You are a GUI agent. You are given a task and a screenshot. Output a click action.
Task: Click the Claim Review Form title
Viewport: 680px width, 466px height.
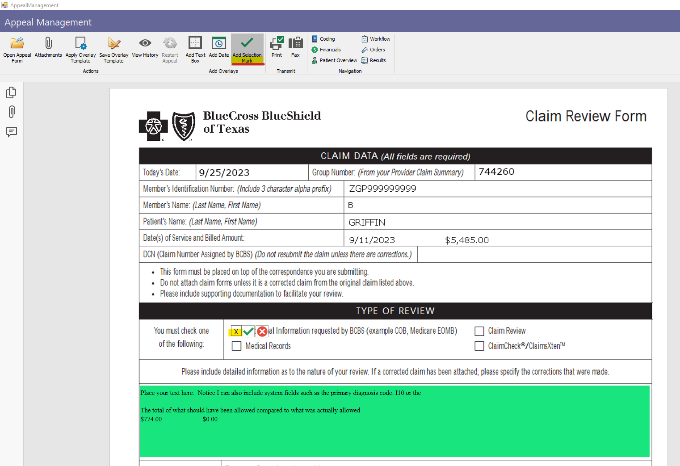coord(586,116)
